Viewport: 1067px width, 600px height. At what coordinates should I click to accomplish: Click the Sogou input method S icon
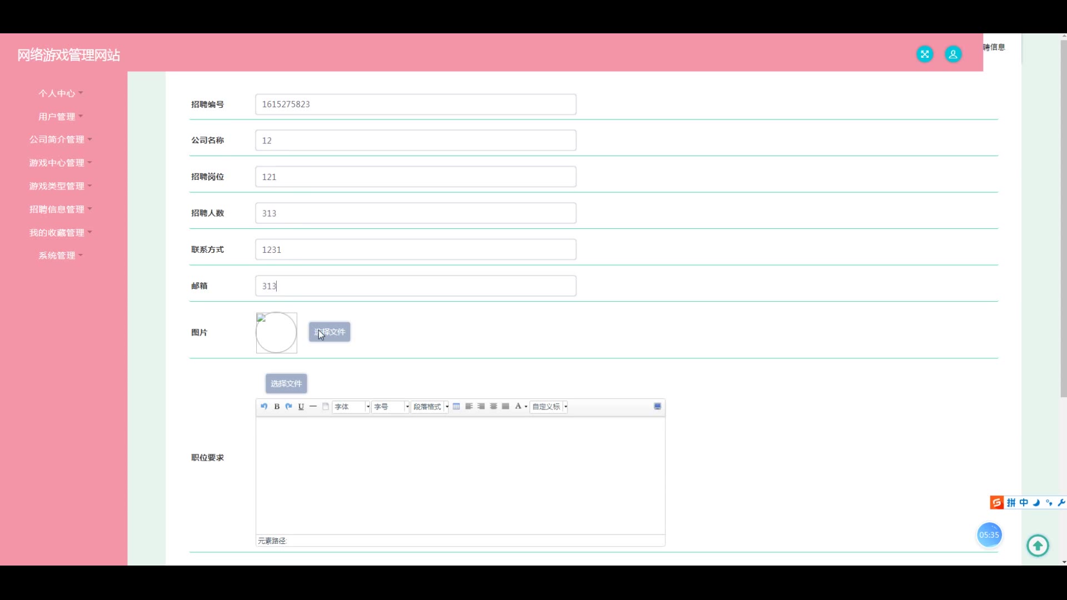point(997,503)
